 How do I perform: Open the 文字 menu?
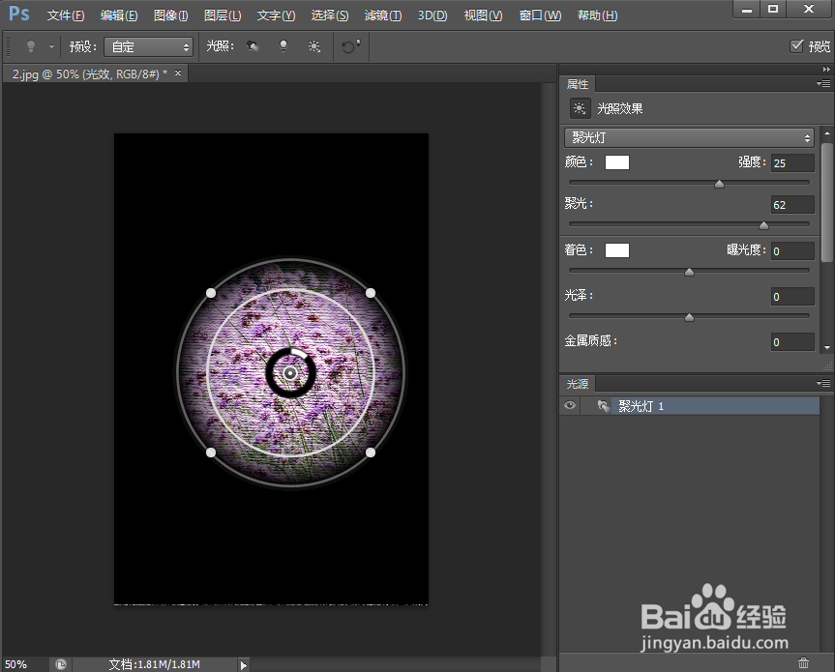click(276, 15)
